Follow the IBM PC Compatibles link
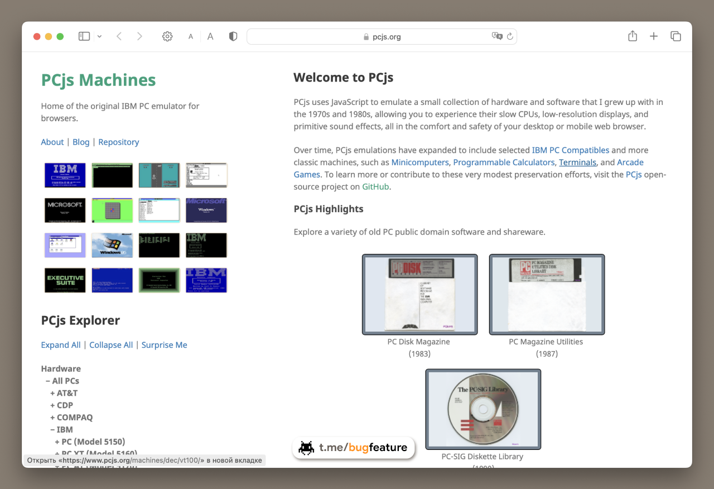The height and width of the screenshot is (489, 714). [571, 150]
